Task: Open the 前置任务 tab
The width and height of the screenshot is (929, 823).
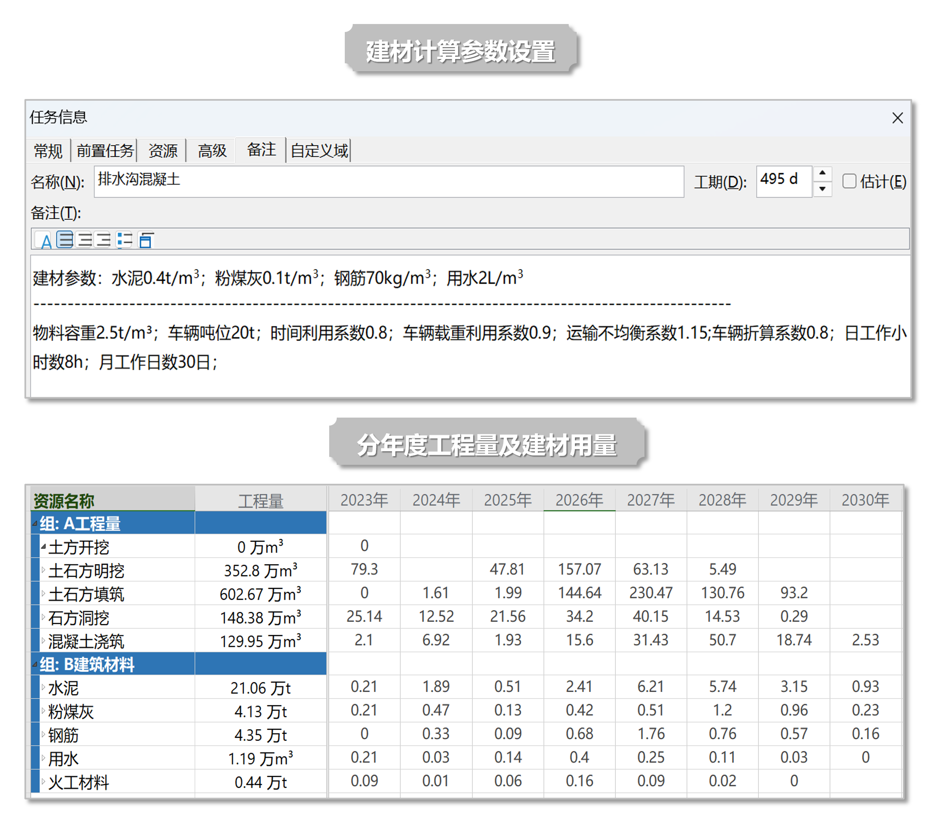Action: point(105,150)
